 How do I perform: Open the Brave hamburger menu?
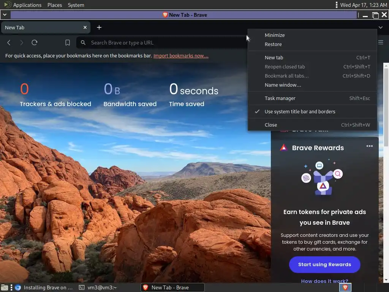click(x=381, y=43)
